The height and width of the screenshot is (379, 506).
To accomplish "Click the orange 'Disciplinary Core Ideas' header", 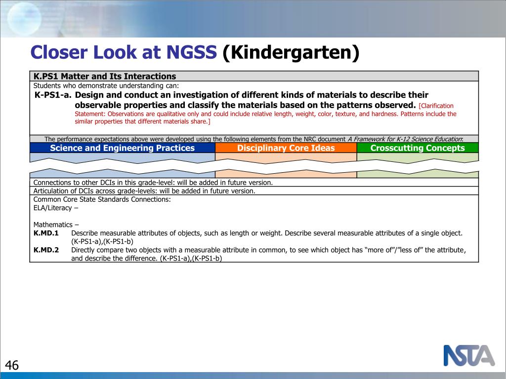I will coord(286,148).
